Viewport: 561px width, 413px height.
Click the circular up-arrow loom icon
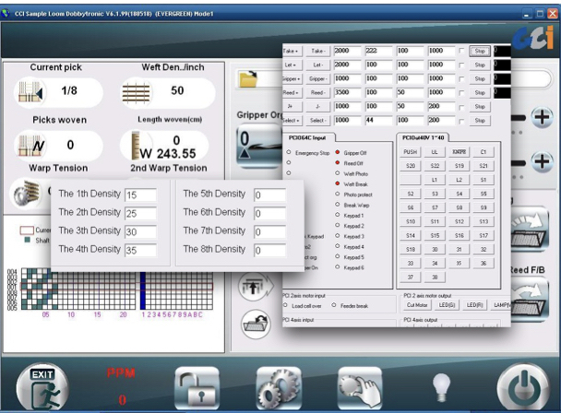pos(255,287)
